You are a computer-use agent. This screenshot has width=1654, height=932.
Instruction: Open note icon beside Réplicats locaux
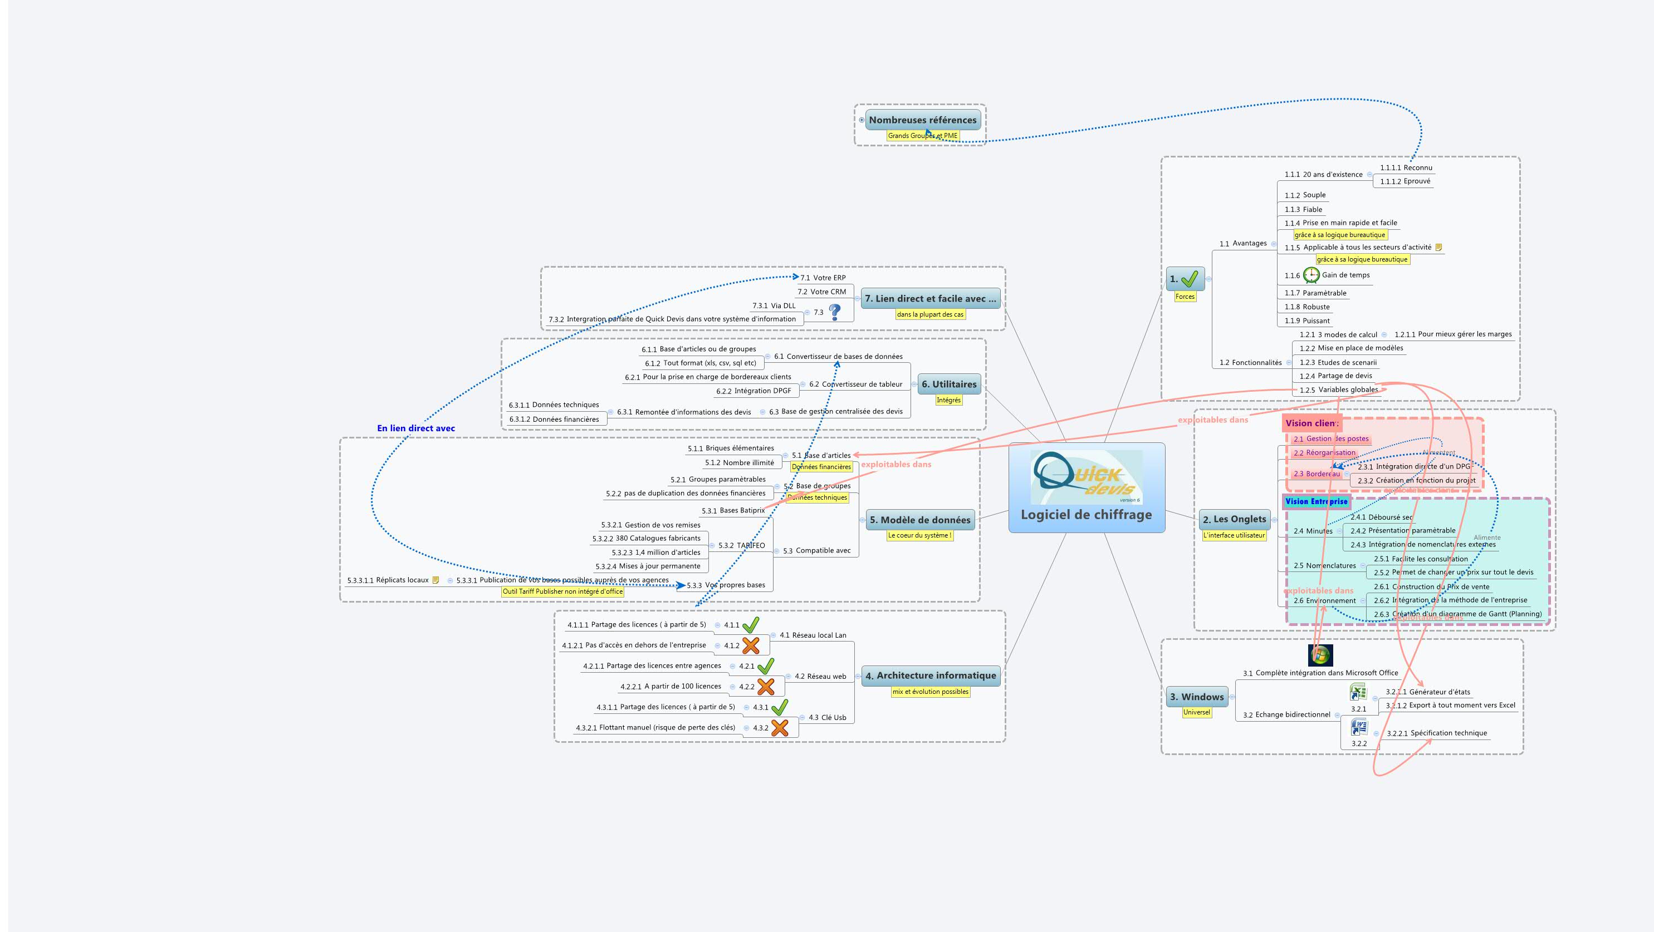coord(435,580)
